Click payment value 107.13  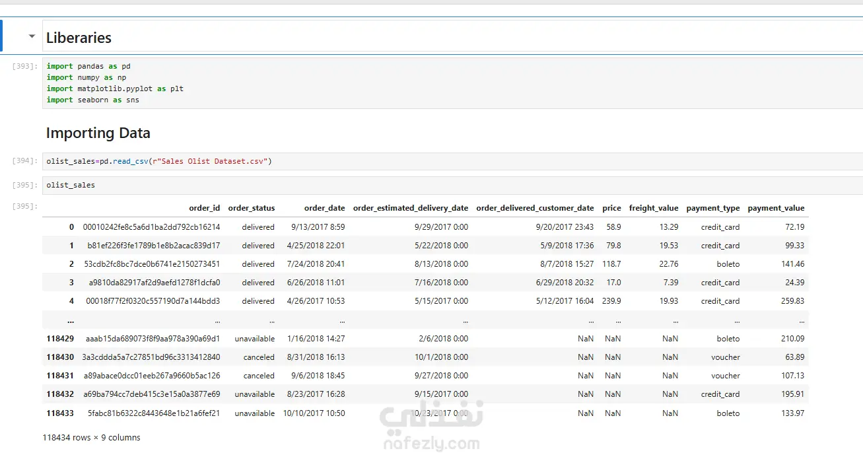tap(792, 376)
